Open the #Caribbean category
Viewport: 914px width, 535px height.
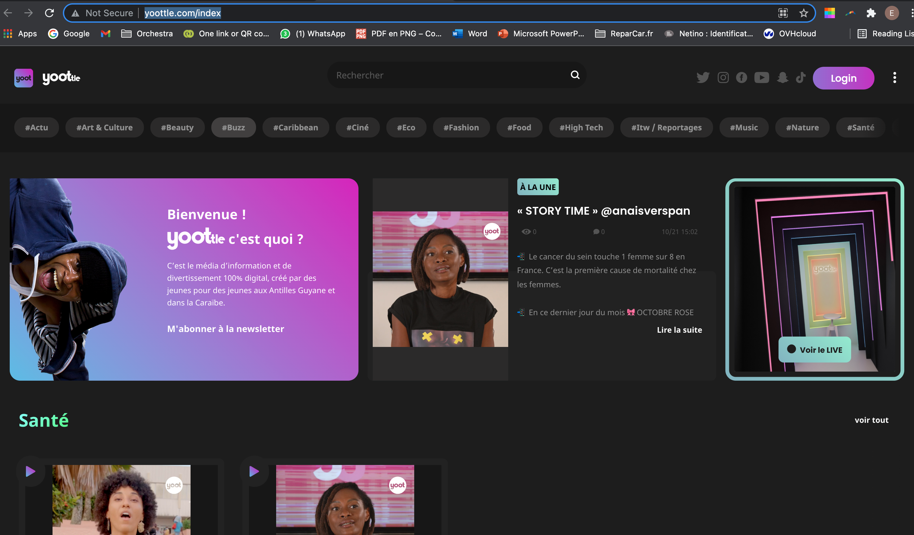coord(295,127)
